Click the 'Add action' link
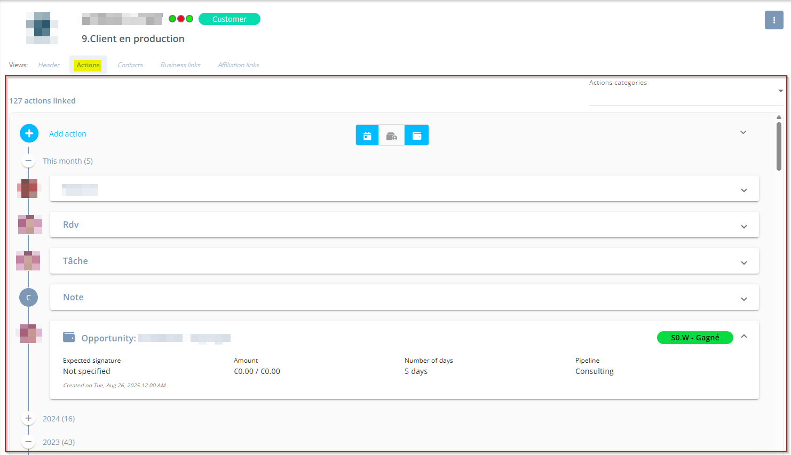 (x=68, y=134)
